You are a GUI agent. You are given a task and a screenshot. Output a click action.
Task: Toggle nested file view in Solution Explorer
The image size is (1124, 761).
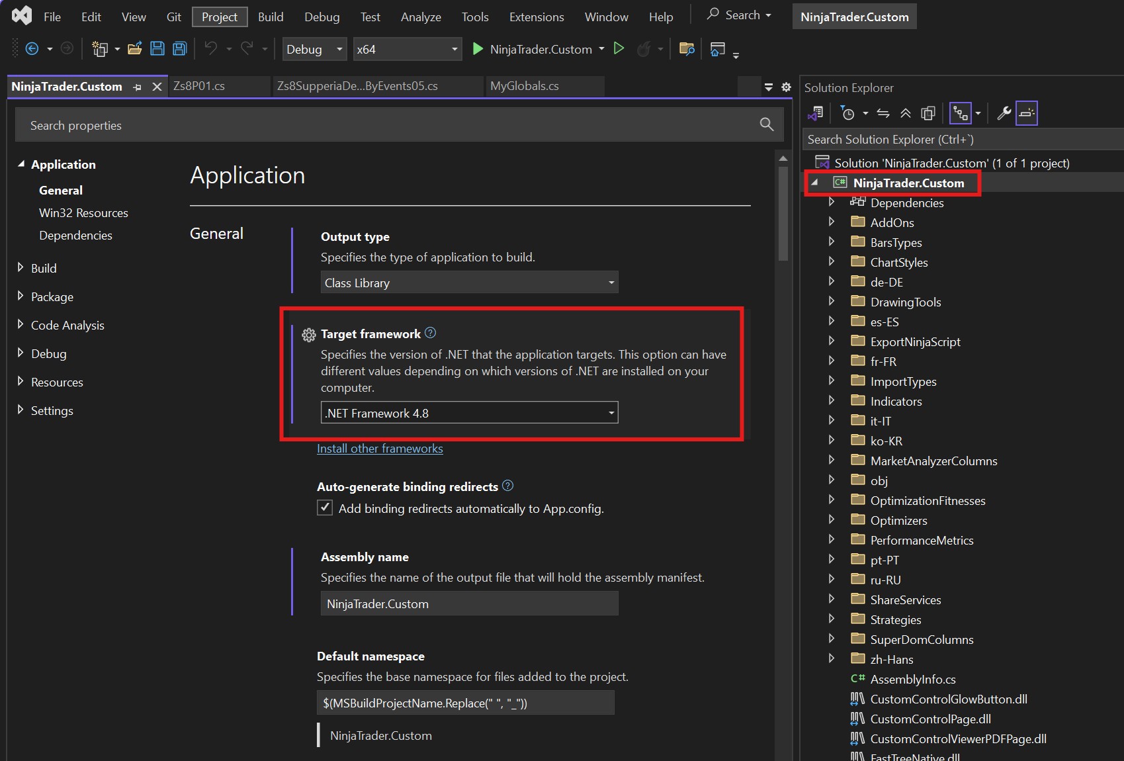[x=960, y=113]
